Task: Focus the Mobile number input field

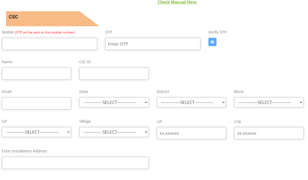Action: coord(49,44)
